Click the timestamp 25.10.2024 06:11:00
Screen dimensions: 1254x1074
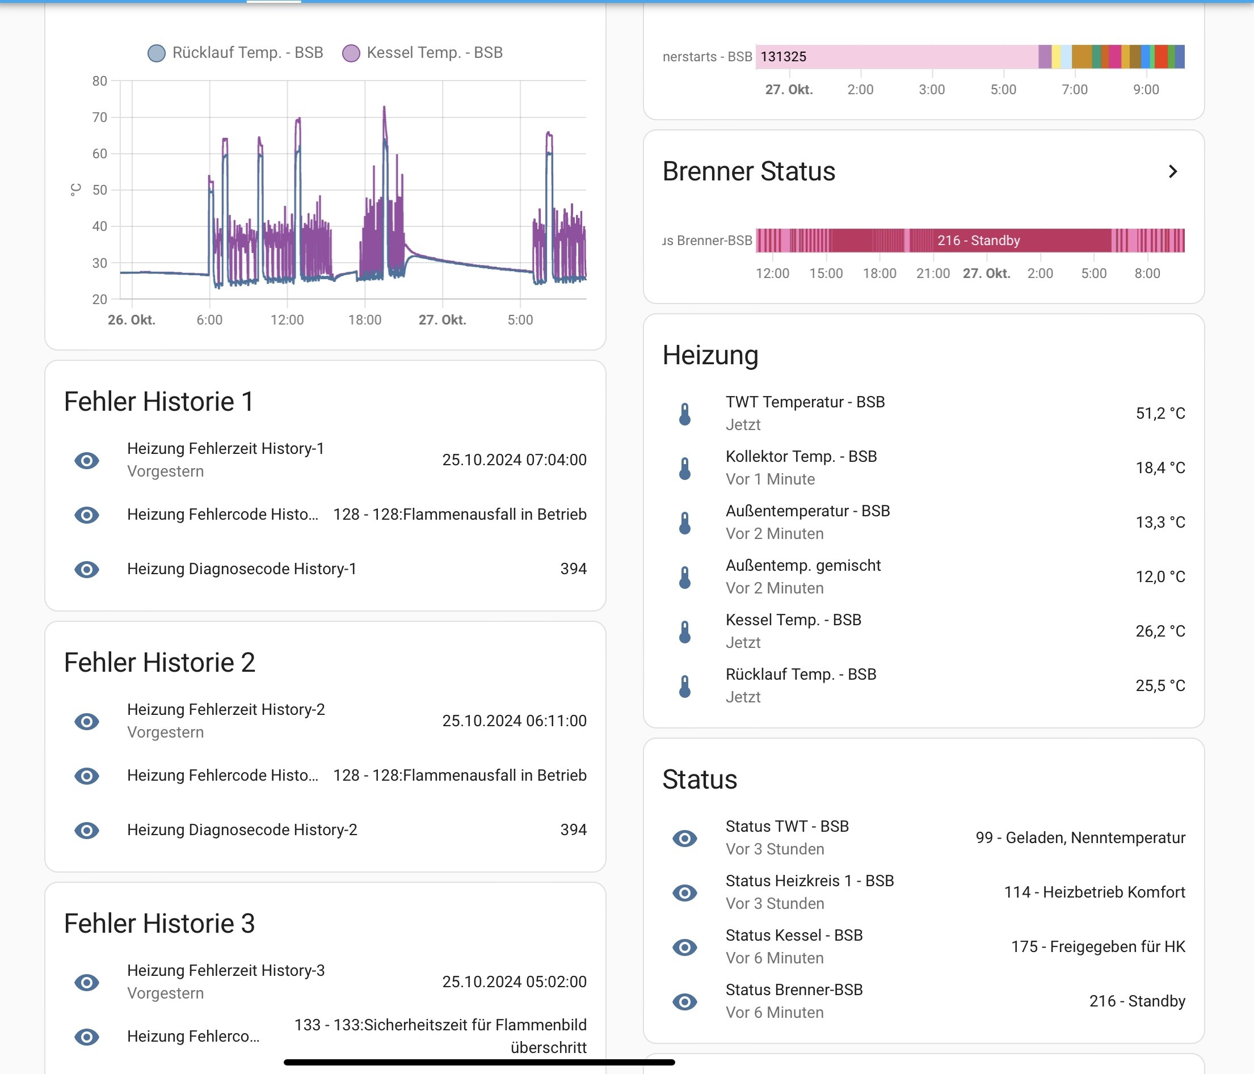515,721
